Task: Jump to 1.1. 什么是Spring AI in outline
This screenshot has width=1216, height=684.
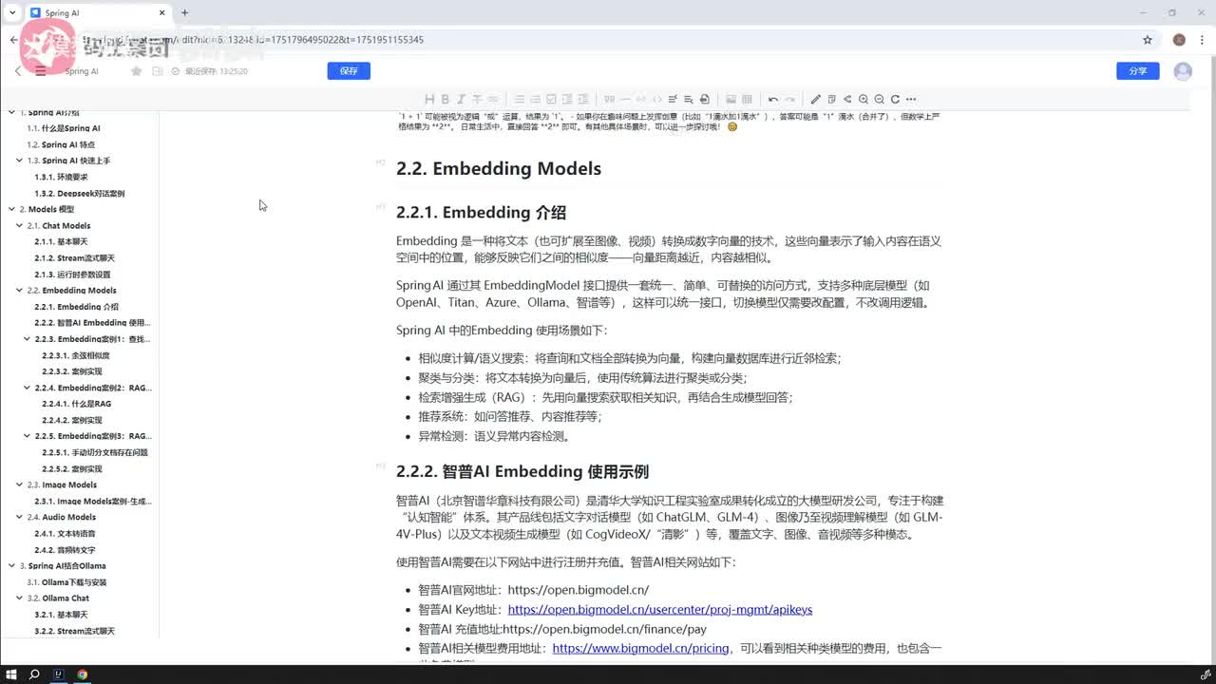Action: point(64,128)
